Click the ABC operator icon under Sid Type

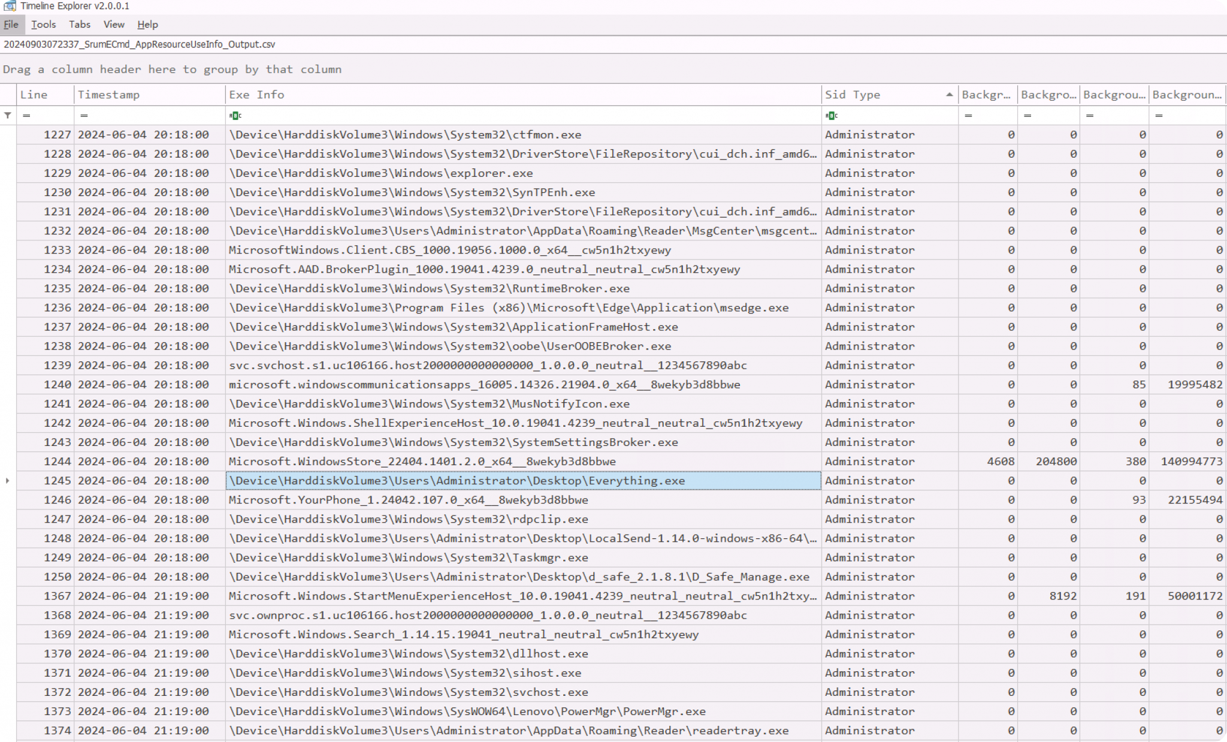pos(831,115)
